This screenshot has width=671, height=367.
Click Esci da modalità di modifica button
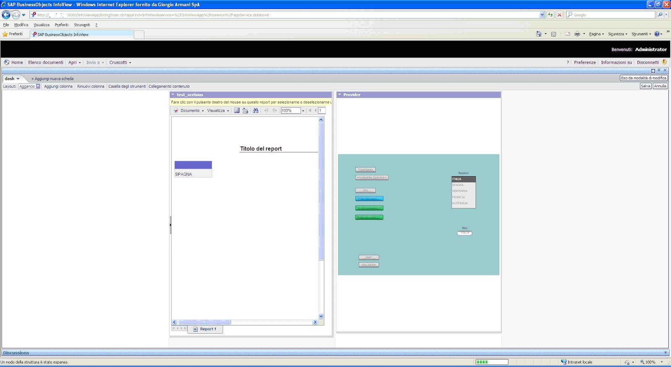point(644,78)
